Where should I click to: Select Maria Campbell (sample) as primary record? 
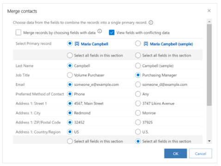138,43
